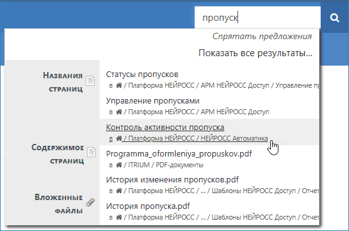Image resolution: width=349 pixels, height=231 pixels.
Task: Click page icon next to "Названия страниц"
Action: 90,81
